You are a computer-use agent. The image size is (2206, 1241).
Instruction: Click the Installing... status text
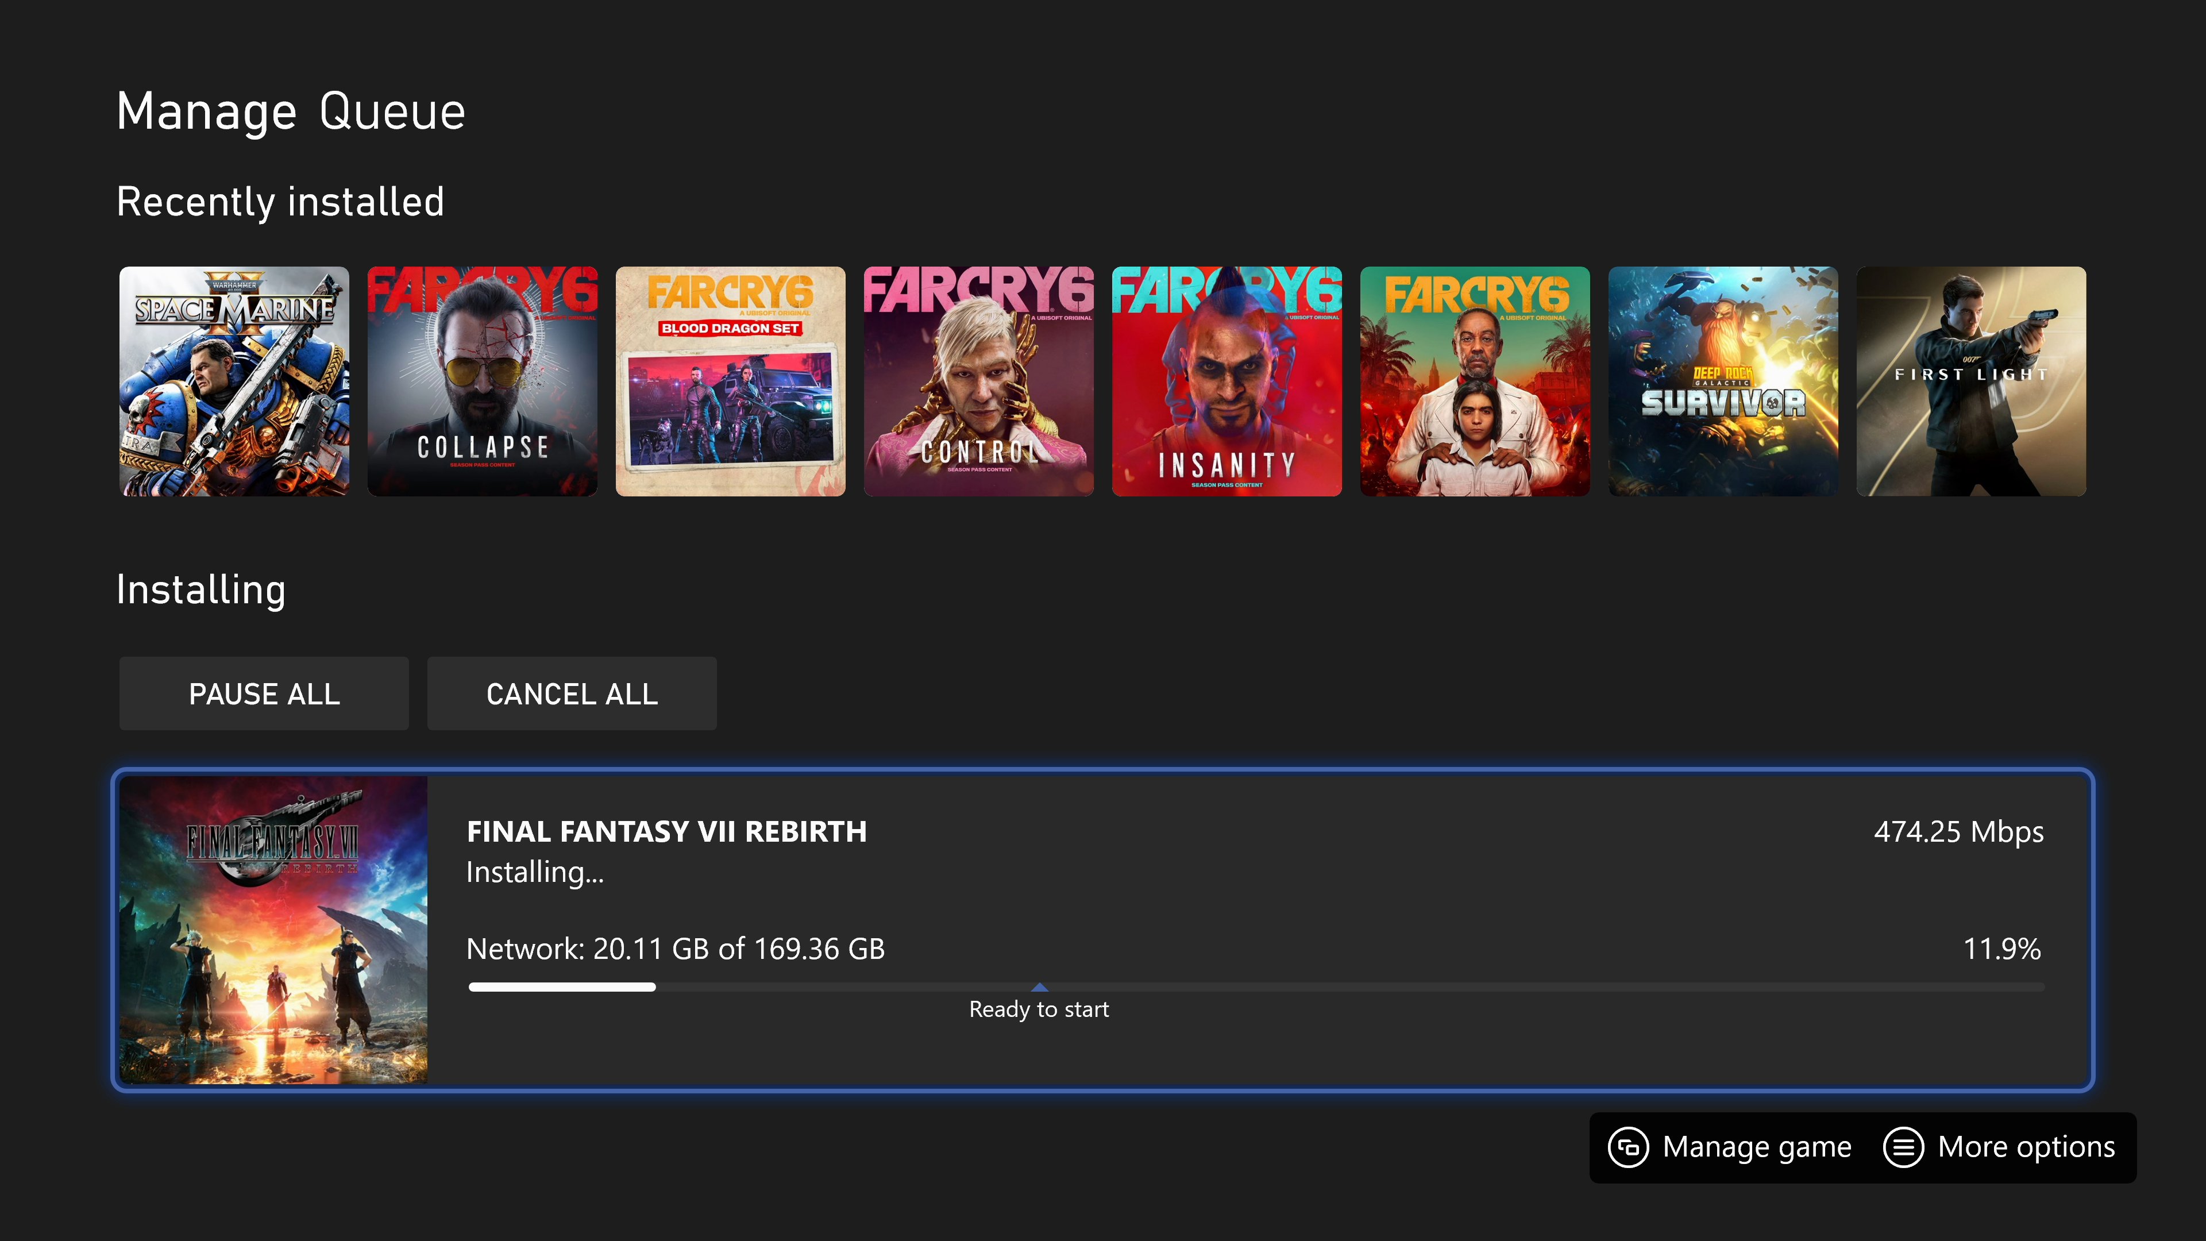point(535,872)
